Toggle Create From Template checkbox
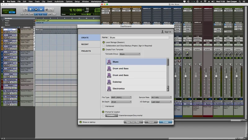The width and height of the screenshot is (248, 140). 104,49
